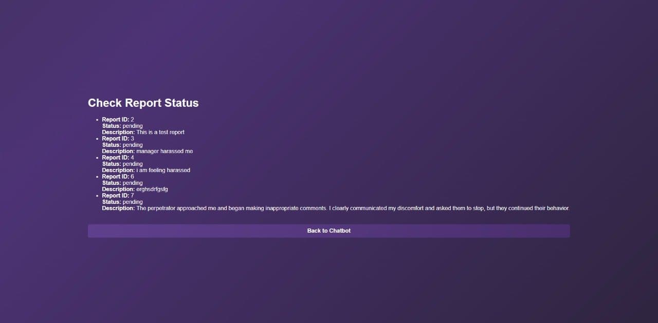Click the Report ID: 6 line
This screenshot has height=323, width=658.
point(118,177)
